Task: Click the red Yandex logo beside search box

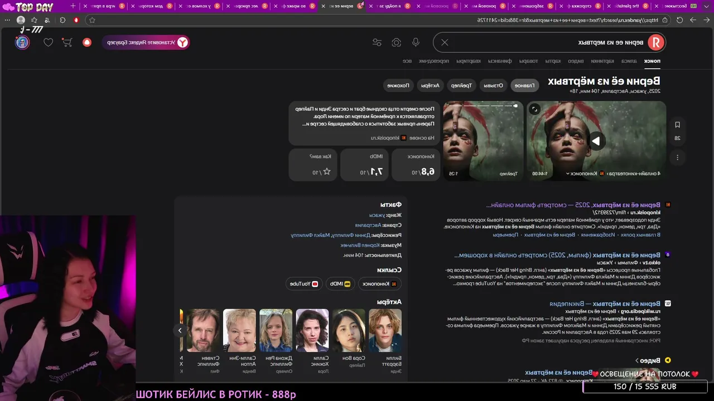Action: pos(656,42)
